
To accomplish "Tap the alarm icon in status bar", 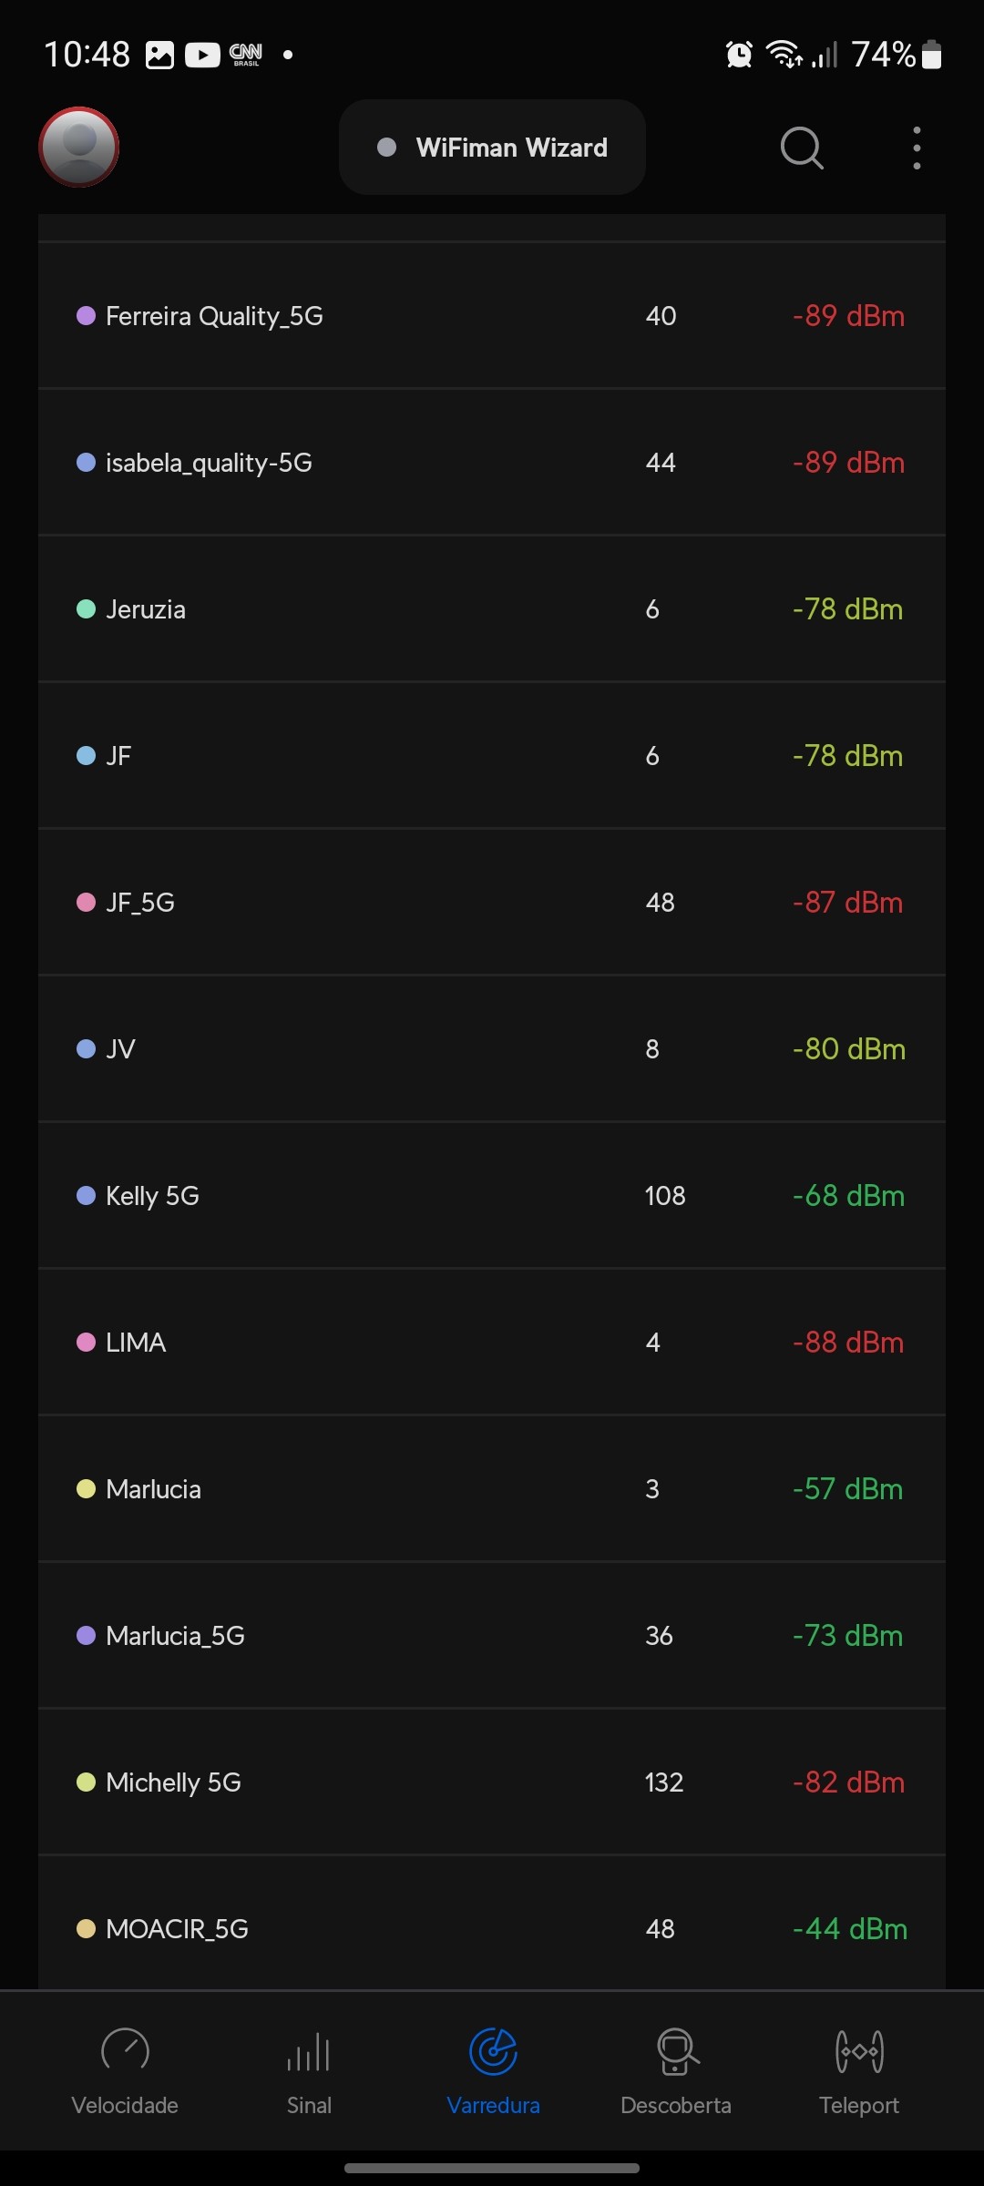I will 739,55.
